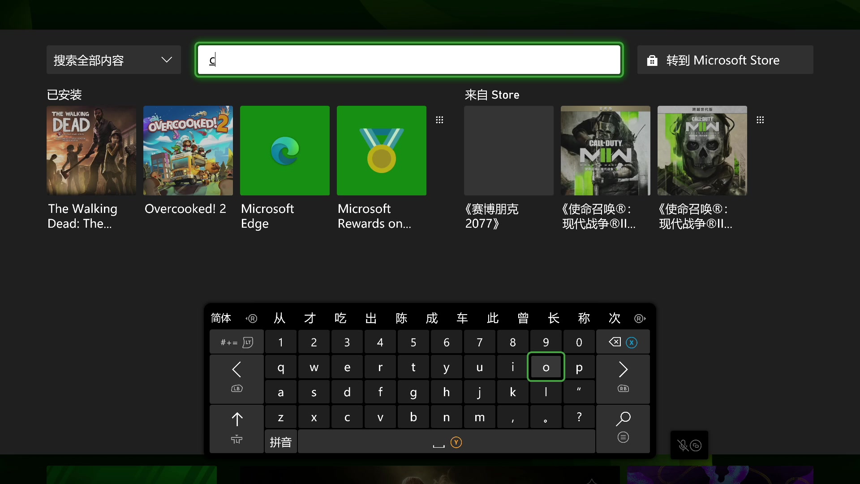Tap the highlighted o key
The width and height of the screenshot is (860, 484).
[546, 367]
